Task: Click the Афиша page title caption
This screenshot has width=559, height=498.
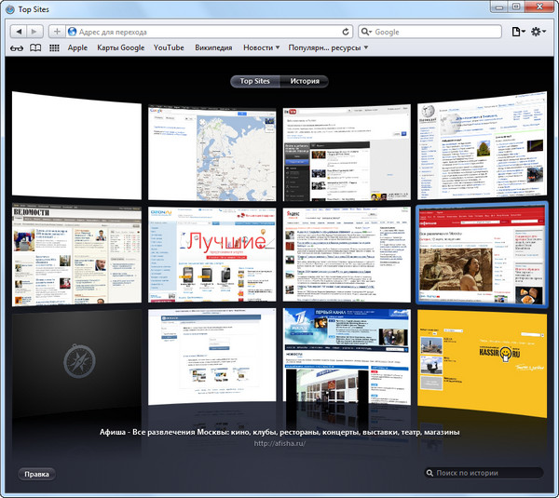Action: [x=279, y=432]
